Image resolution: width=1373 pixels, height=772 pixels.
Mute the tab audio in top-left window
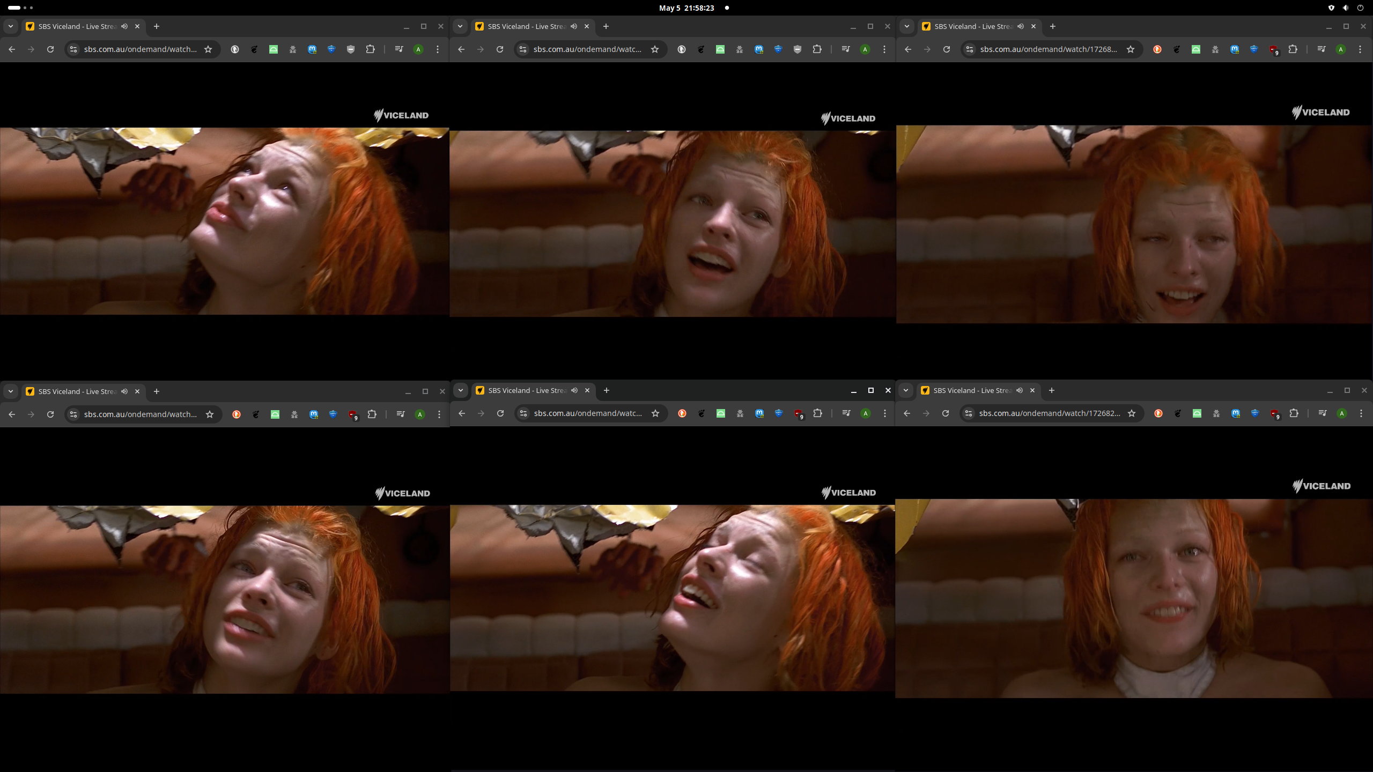[x=124, y=26]
